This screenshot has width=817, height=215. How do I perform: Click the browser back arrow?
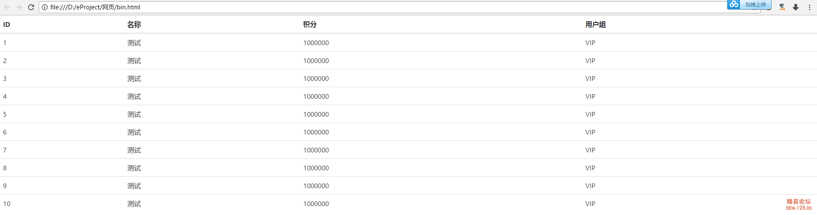(x=7, y=7)
